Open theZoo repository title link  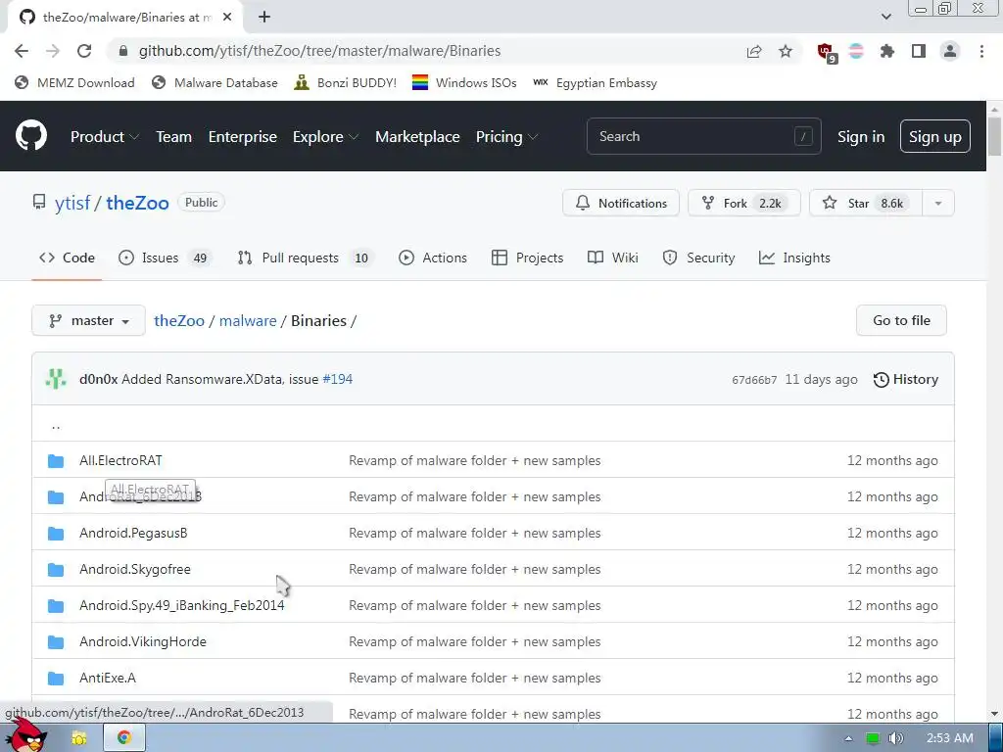[x=137, y=203]
